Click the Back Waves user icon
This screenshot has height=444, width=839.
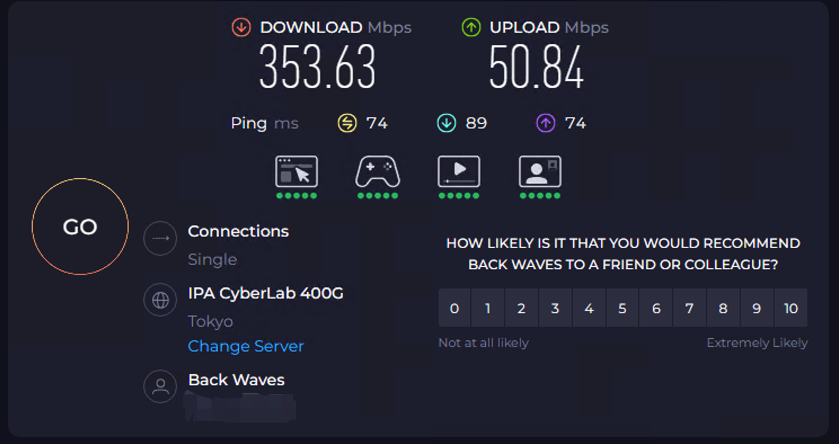[161, 386]
